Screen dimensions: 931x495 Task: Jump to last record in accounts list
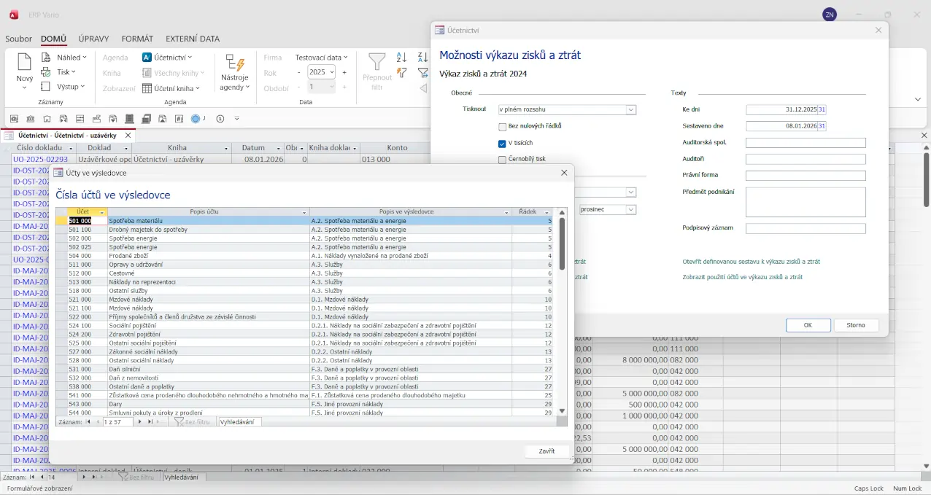pyautogui.click(x=150, y=422)
